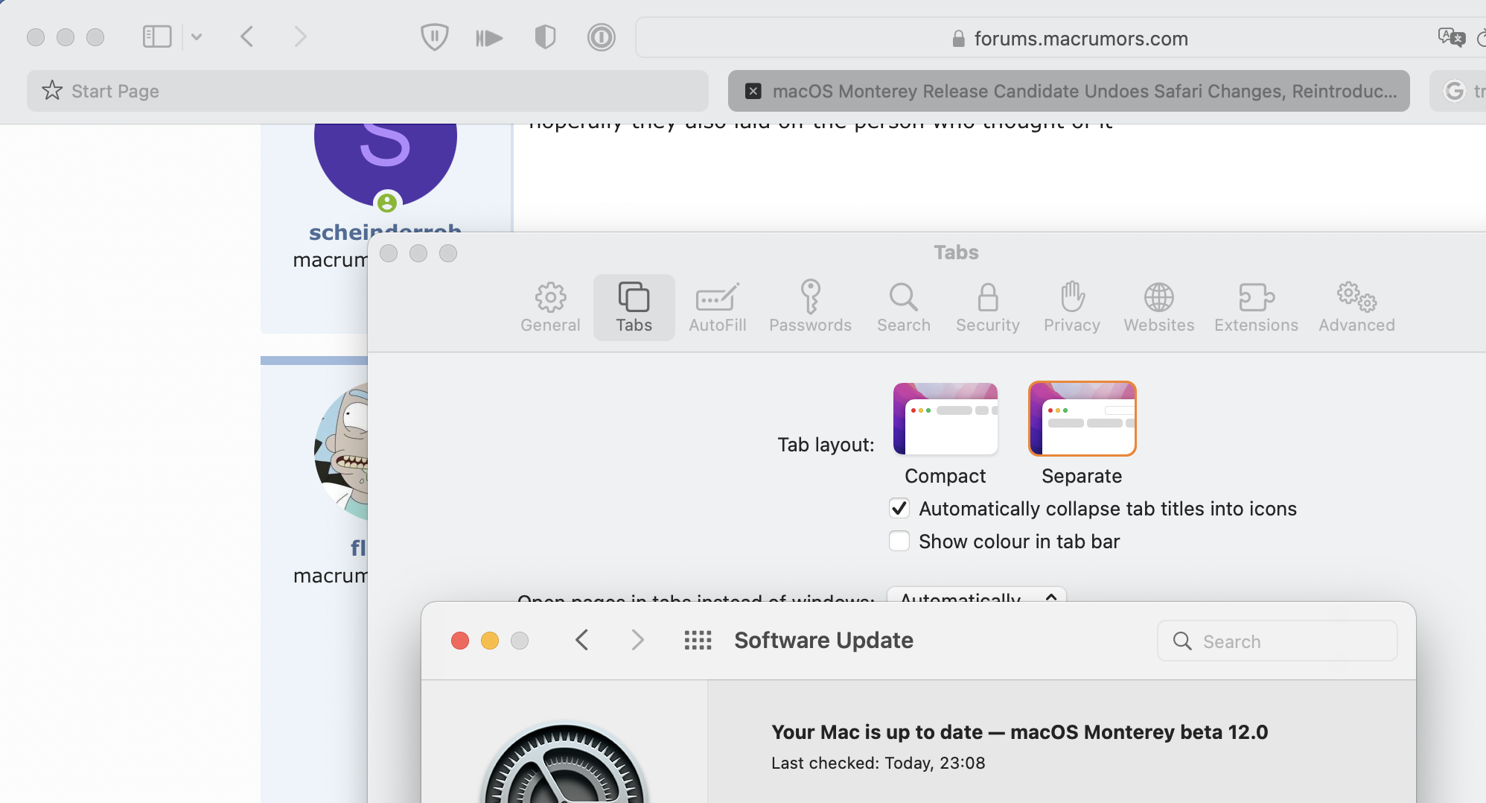
Task: Show all System Preferences grid
Action: [x=698, y=640]
